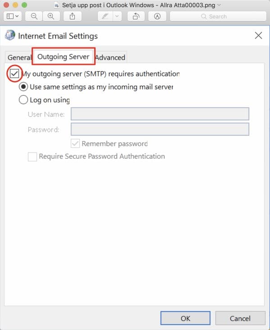Click the sidebar view mode icon

click(10, 16)
